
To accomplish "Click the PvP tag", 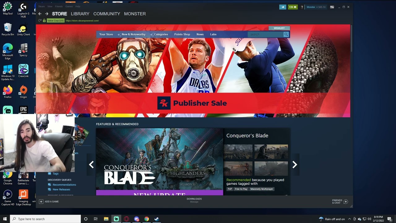I will [x=230, y=189].
